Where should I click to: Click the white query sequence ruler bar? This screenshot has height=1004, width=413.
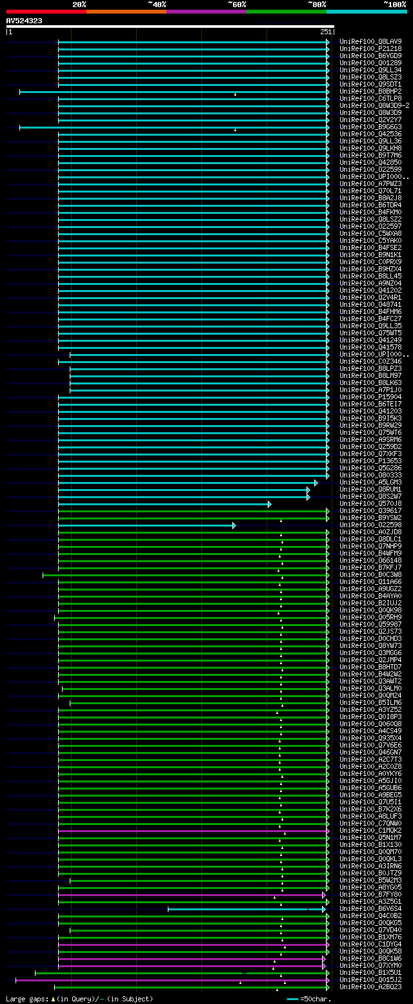pyautogui.click(x=170, y=26)
